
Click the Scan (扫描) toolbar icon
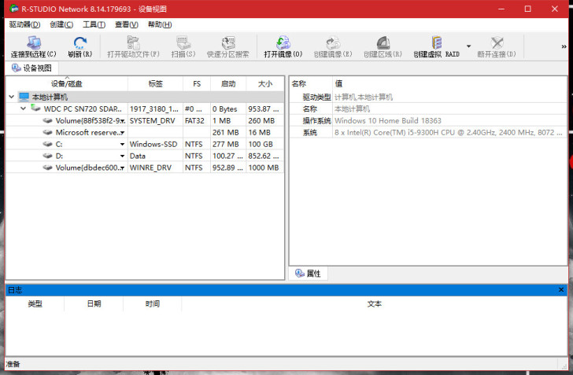183,42
